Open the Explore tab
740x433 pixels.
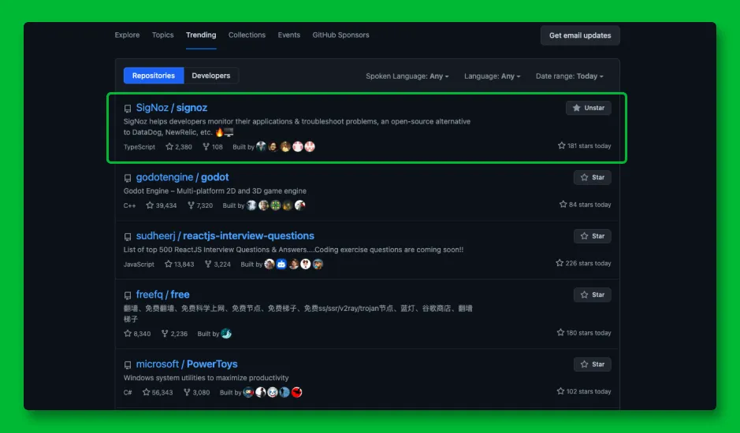[127, 35]
